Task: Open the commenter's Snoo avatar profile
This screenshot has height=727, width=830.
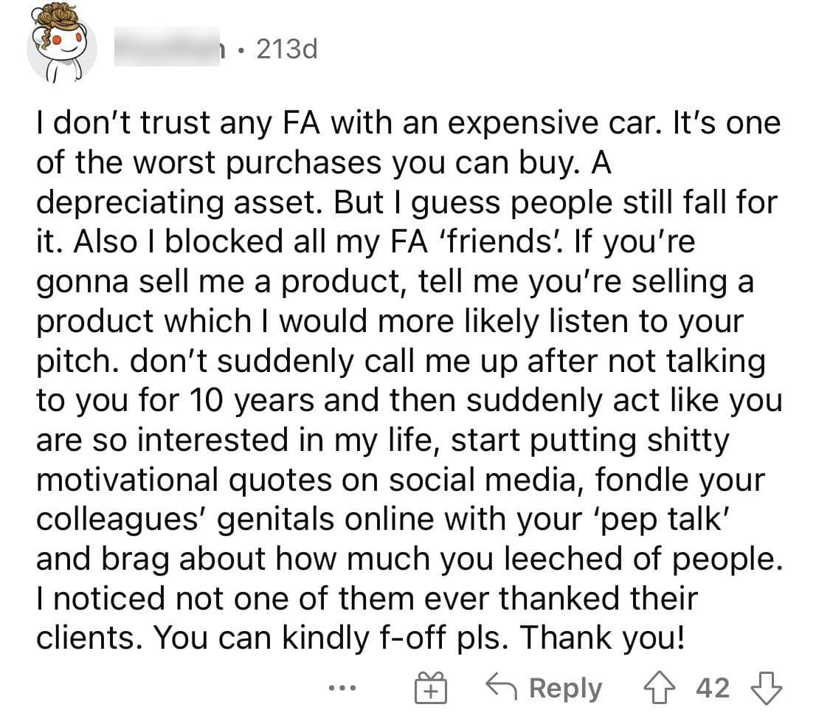Action: tap(62, 44)
